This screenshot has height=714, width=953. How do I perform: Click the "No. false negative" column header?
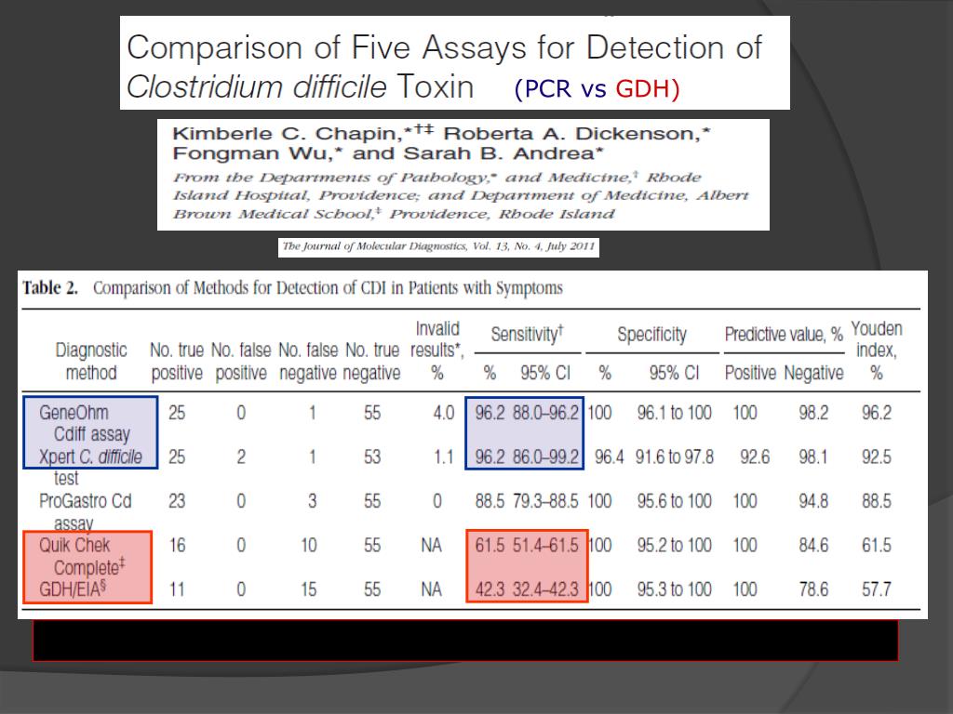click(308, 362)
